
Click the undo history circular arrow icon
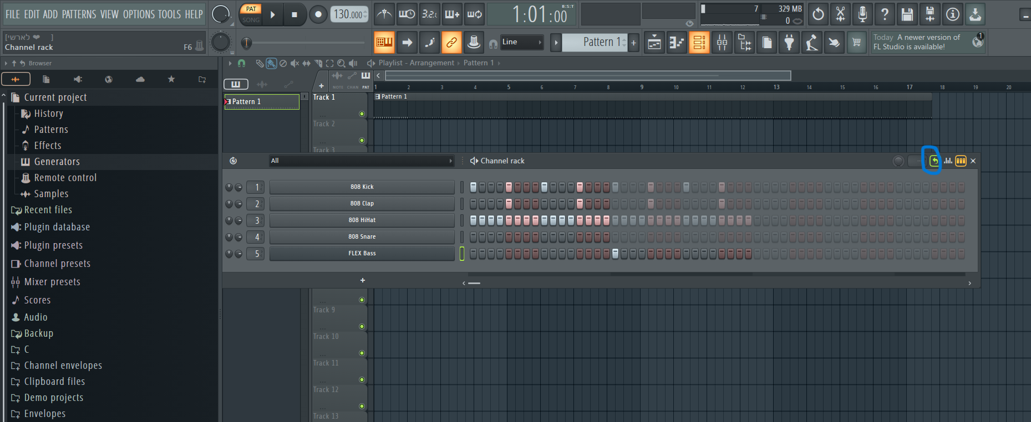[818, 14]
